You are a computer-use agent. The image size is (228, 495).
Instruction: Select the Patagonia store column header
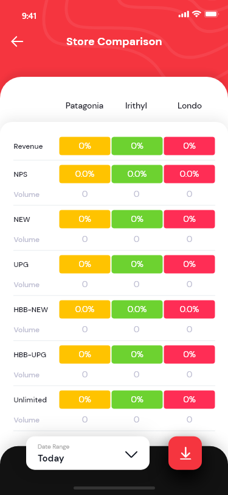(x=85, y=105)
